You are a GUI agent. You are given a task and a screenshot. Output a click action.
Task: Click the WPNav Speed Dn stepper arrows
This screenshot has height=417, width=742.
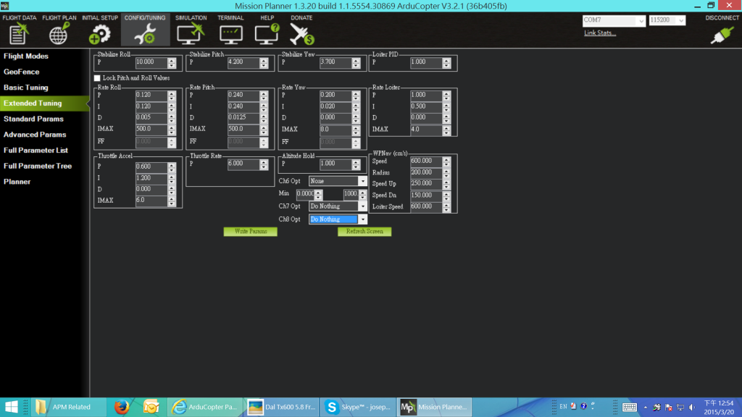pyautogui.click(x=446, y=195)
